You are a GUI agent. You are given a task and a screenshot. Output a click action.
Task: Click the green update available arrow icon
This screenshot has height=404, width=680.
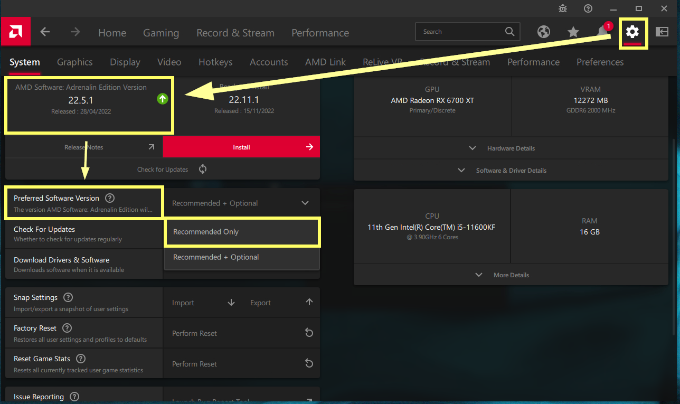tap(163, 99)
